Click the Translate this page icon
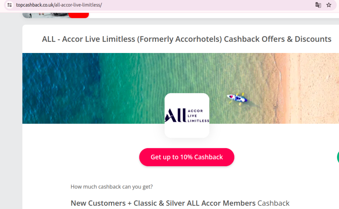339x209 pixels. (318, 5)
